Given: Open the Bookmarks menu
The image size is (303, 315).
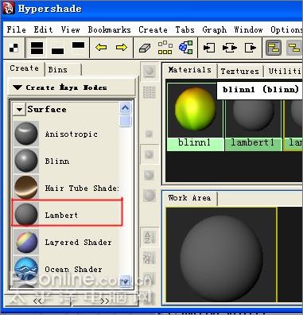Looking at the screenshot, I should pos(109,29).
